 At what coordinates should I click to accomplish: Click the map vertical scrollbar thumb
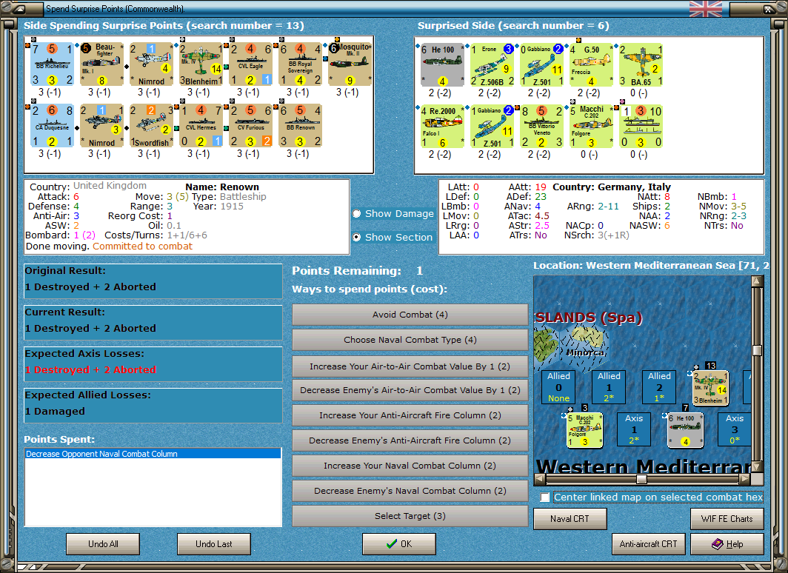click(757, 350)
